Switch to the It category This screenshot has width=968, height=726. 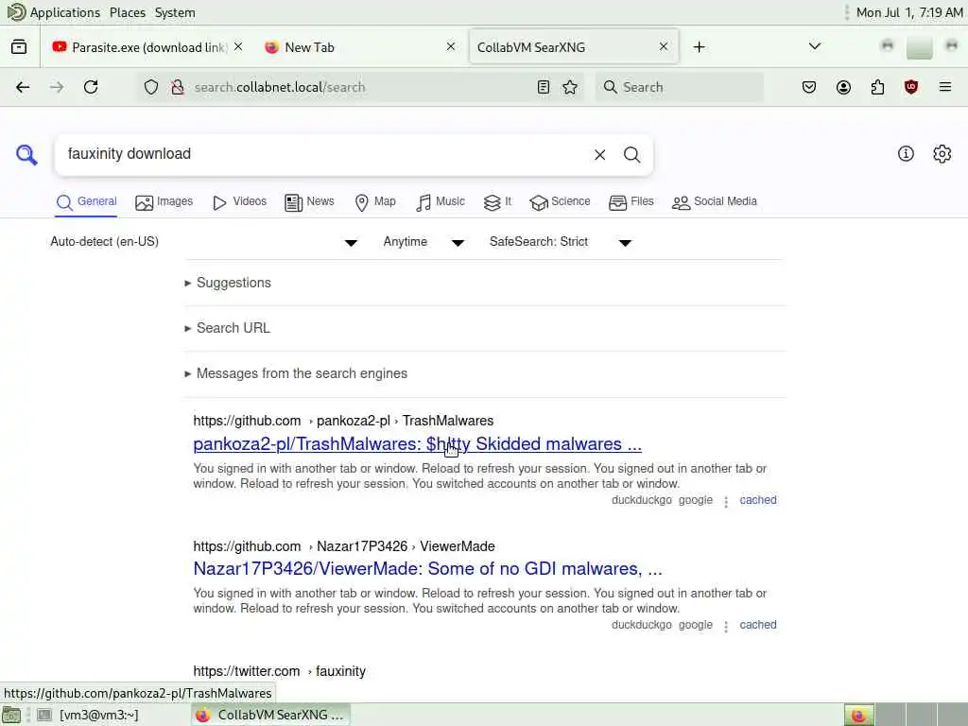pos(497,202)
